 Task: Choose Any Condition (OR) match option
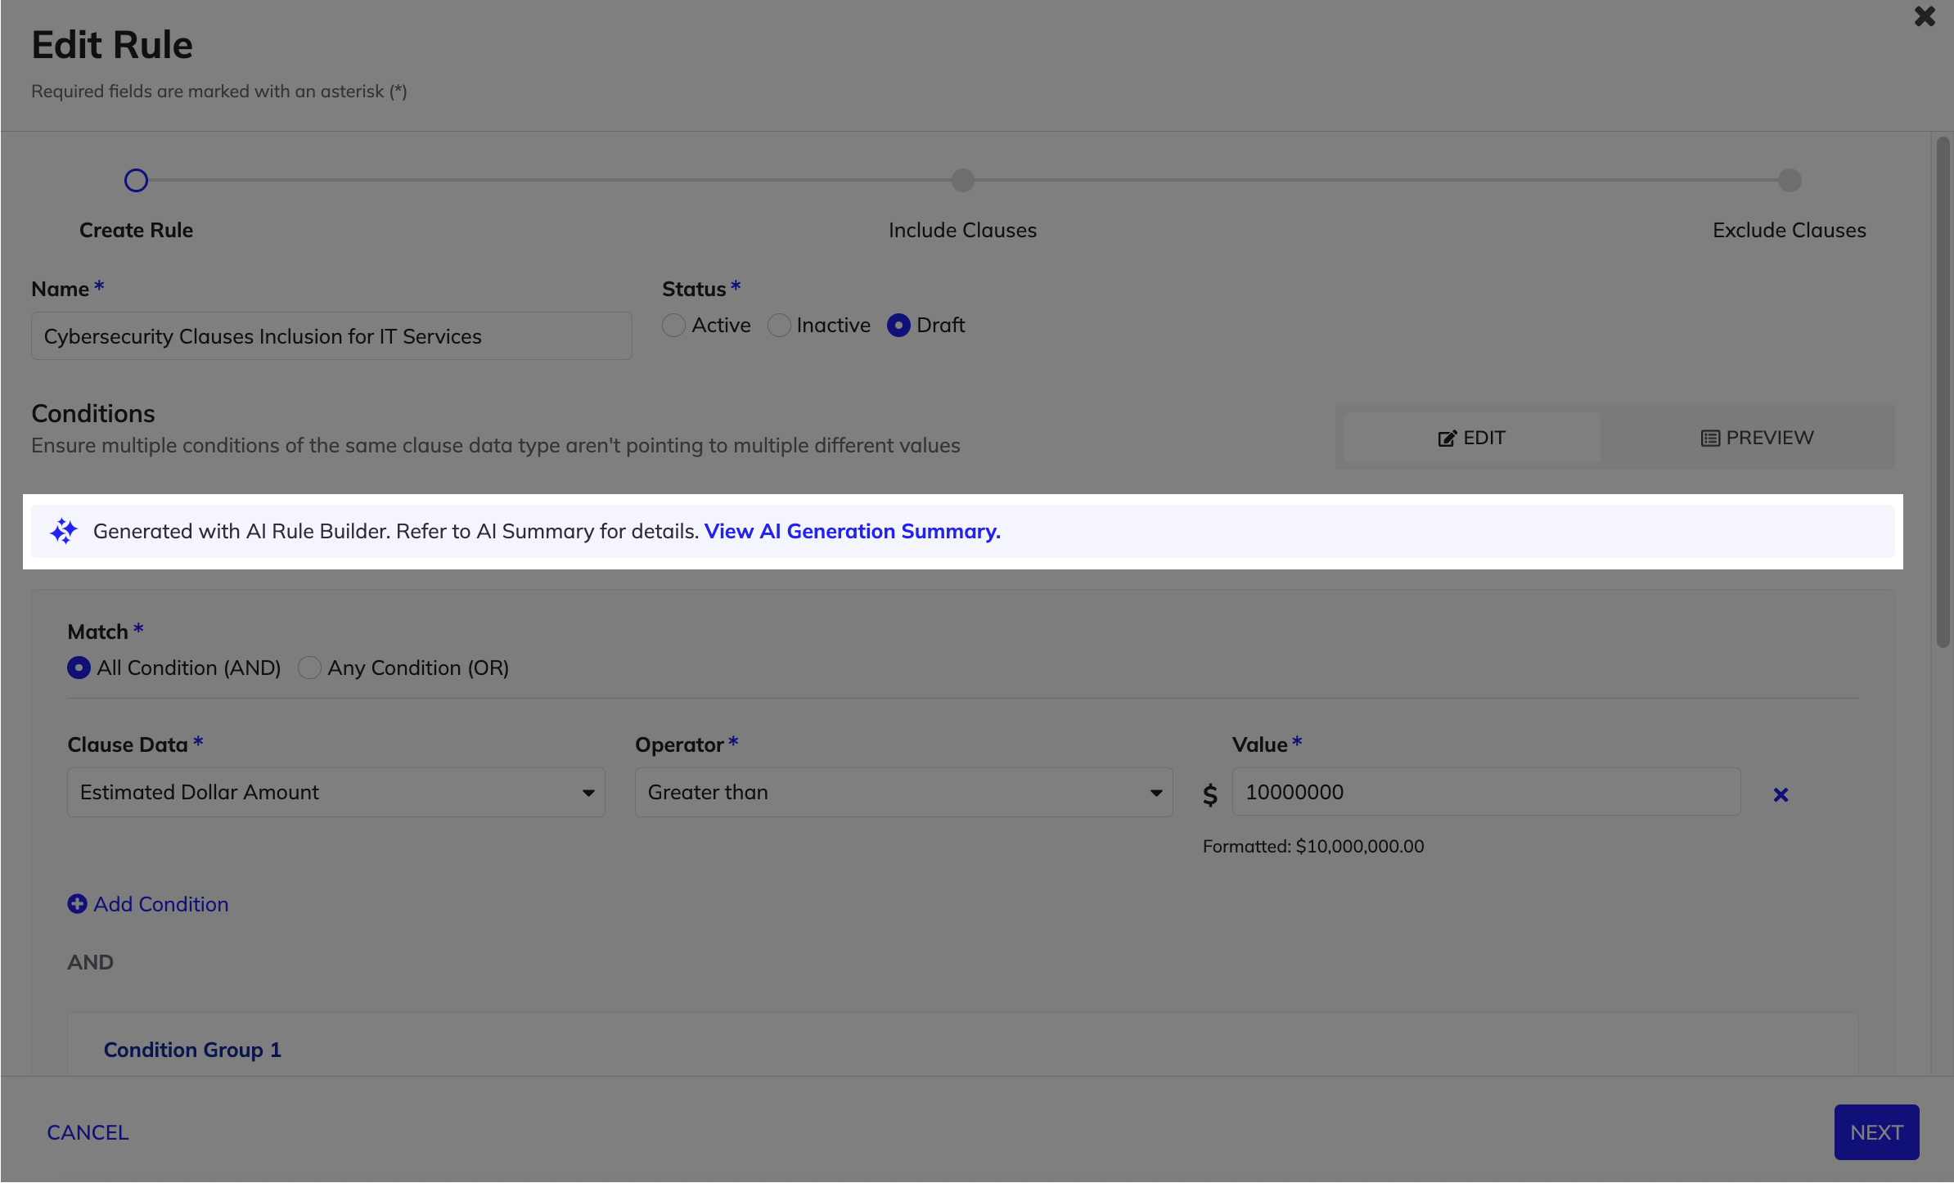[x=309, y=668]
